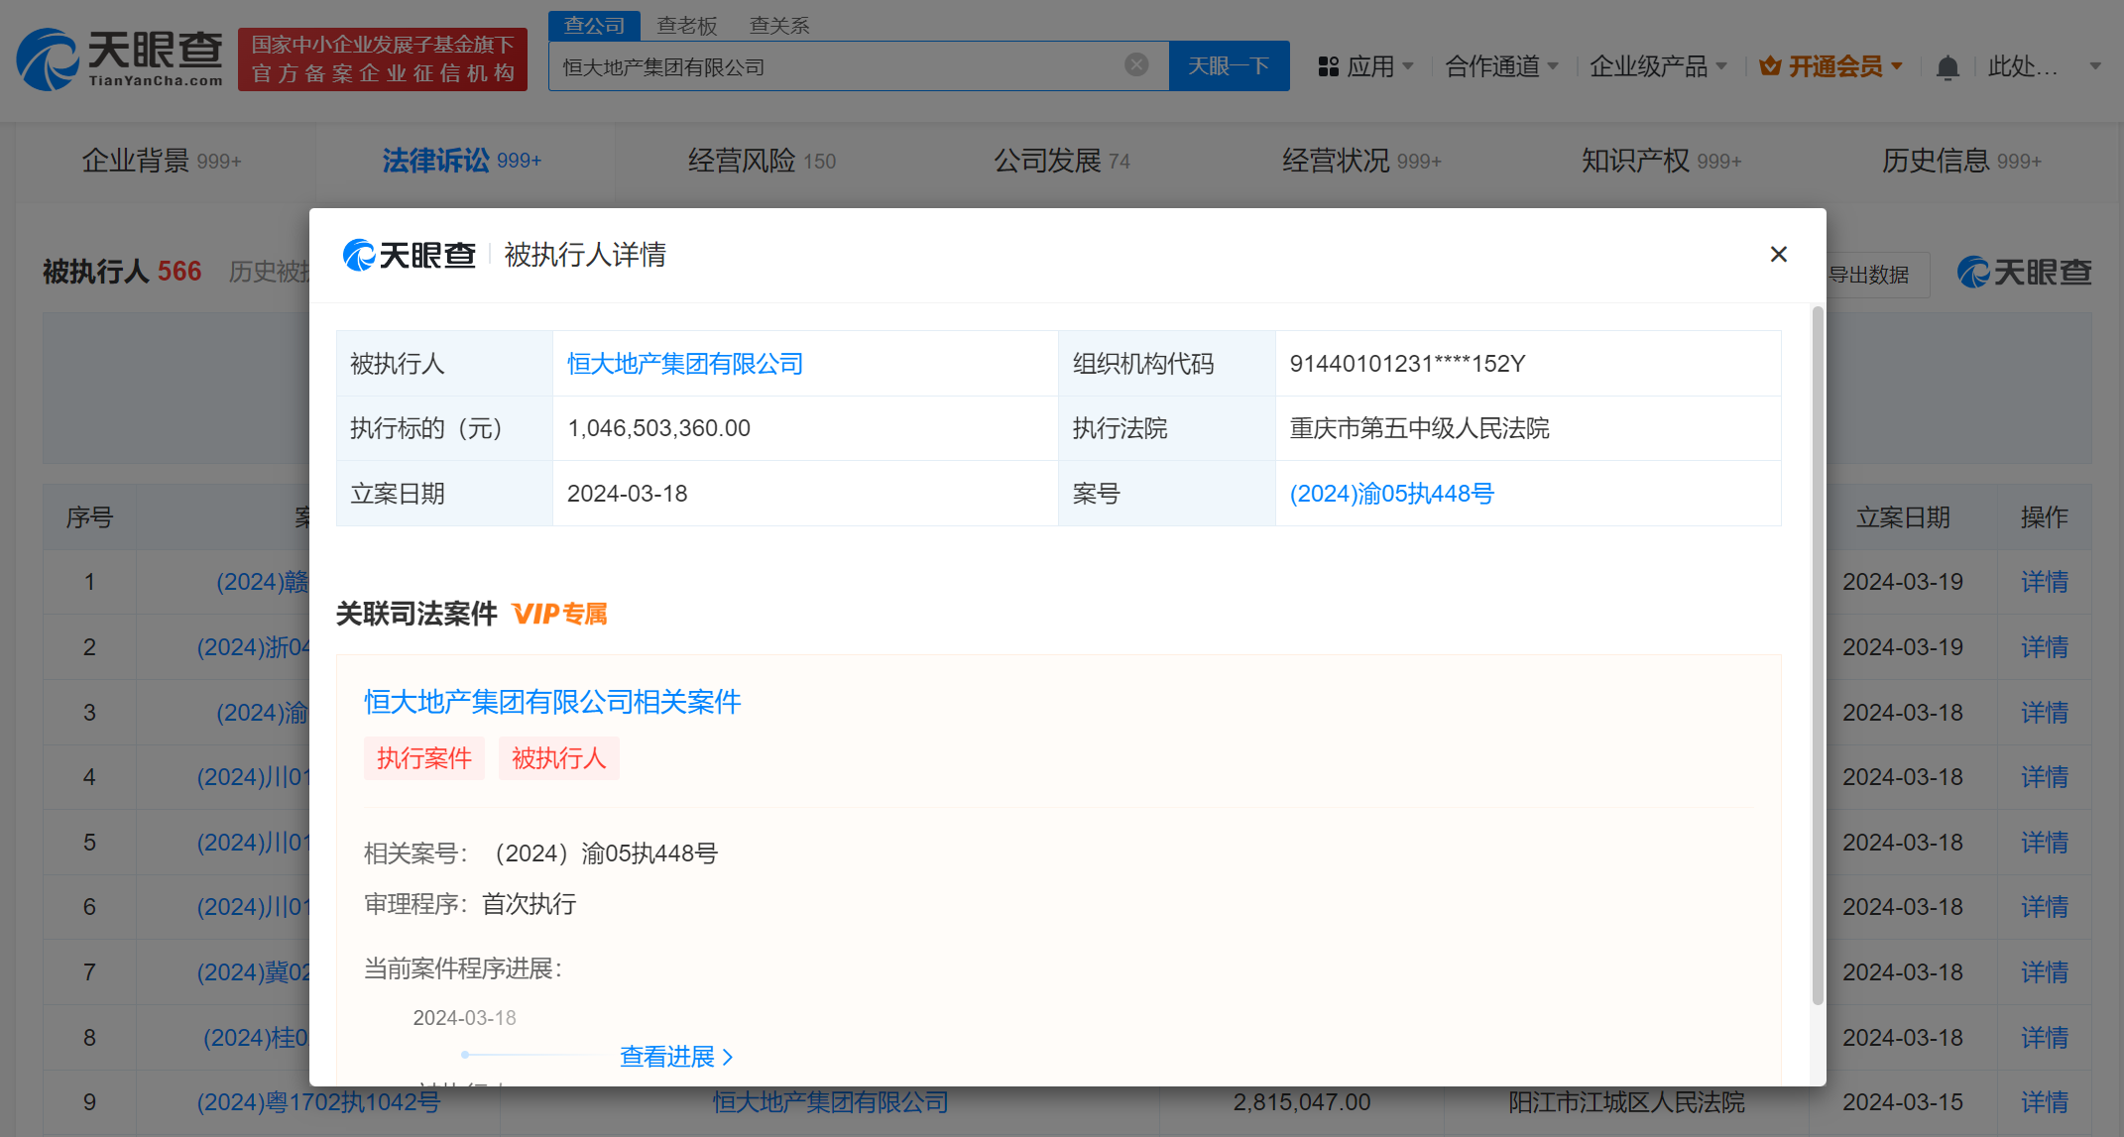Open 恒大地产集团有限公司 link in dialog table
Image resolution: width=2124 pixels, height=1137 pixels.
coord(684,364)
